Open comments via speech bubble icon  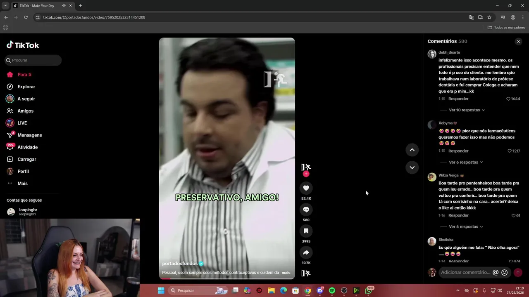(306, 210)
